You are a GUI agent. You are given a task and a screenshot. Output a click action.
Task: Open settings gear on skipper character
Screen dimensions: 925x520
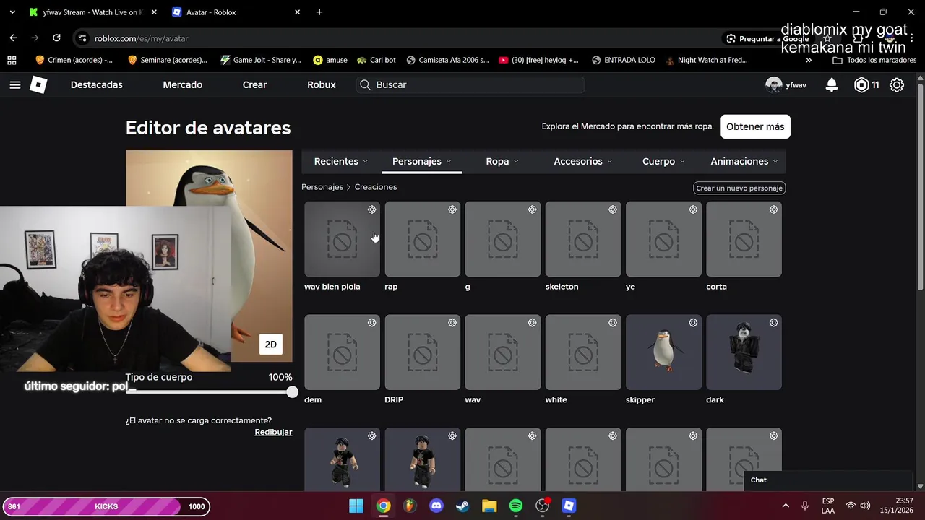click(x=693, y=323)
